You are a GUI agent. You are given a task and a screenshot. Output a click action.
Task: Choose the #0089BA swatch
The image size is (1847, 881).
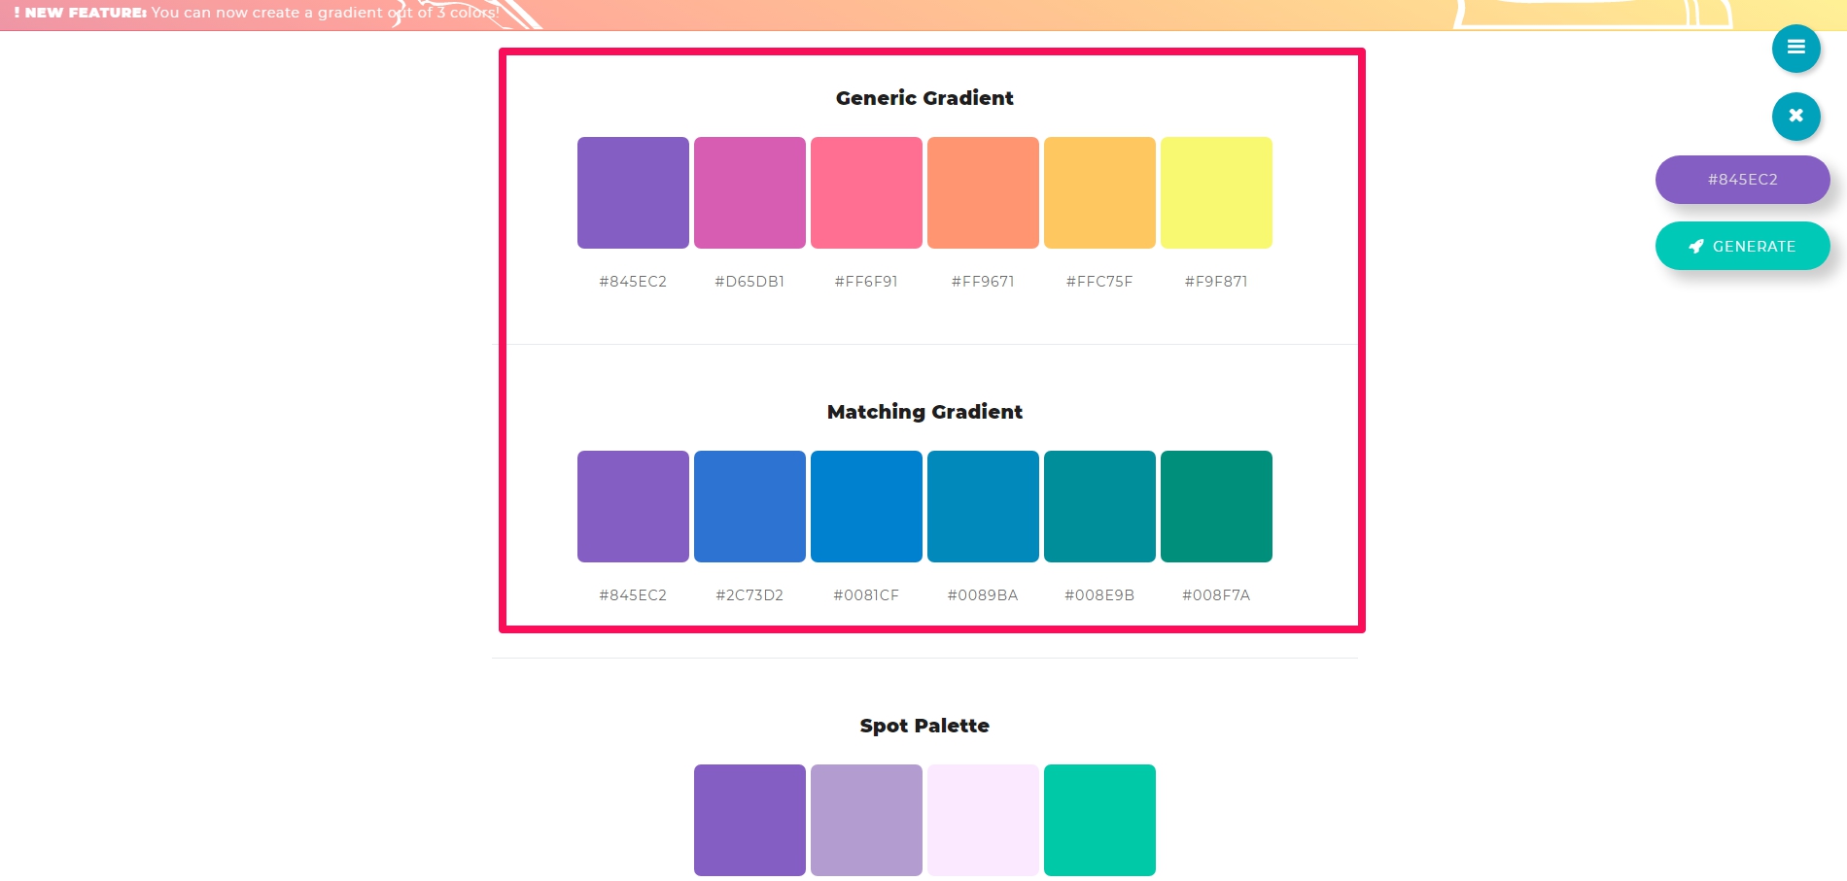click(983, 506)
